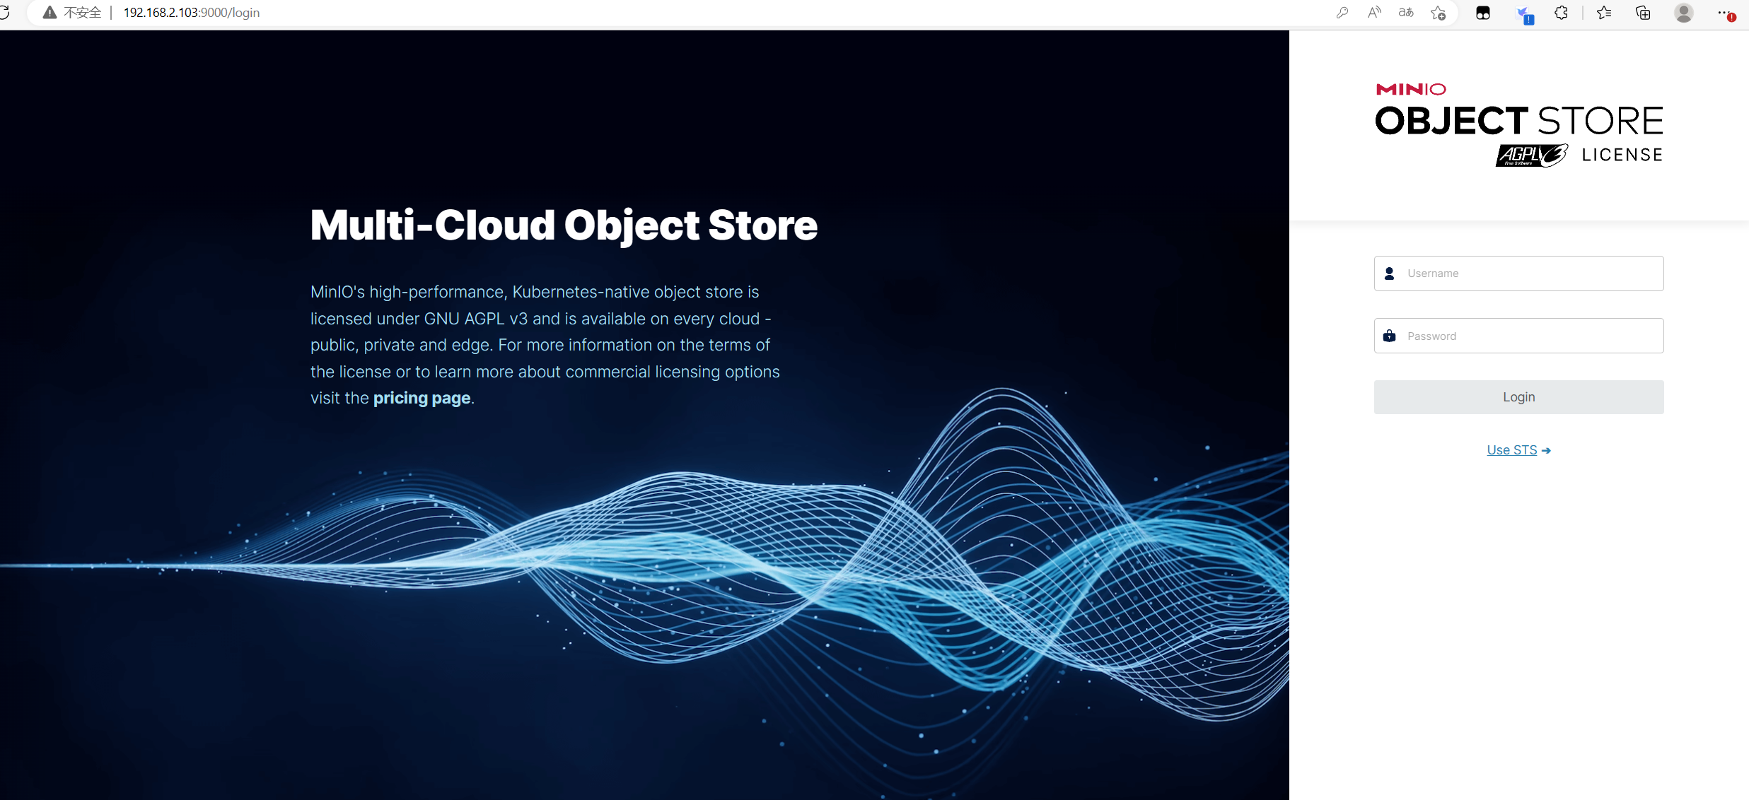Add this page to favorites
This screenshot has width=1749, height=800.
click(1438, 13)
